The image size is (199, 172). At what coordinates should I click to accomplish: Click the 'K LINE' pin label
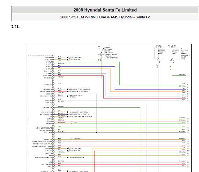50,117
